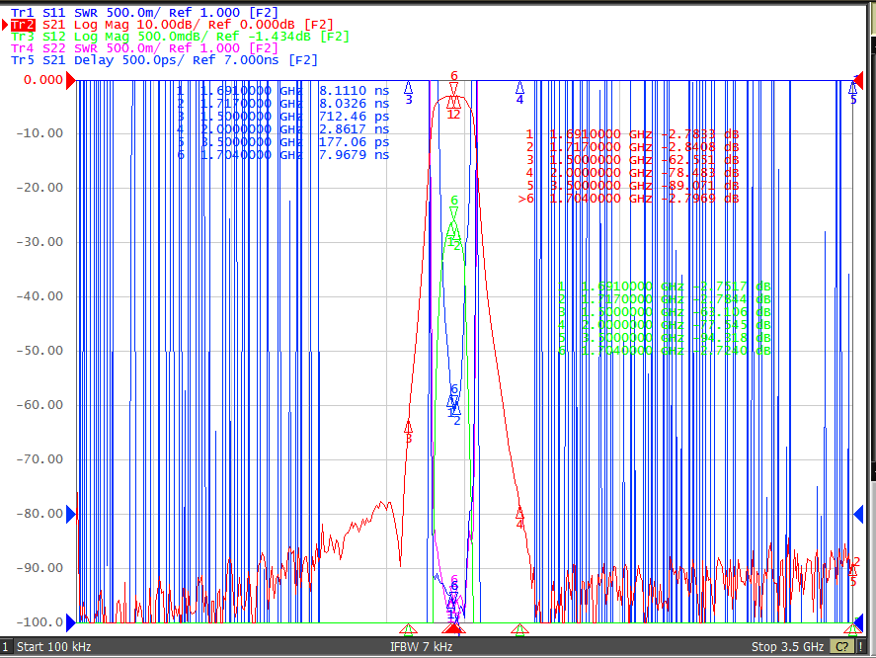
Task: Click blue delay readout 712.46 ps
Action: 355,117
